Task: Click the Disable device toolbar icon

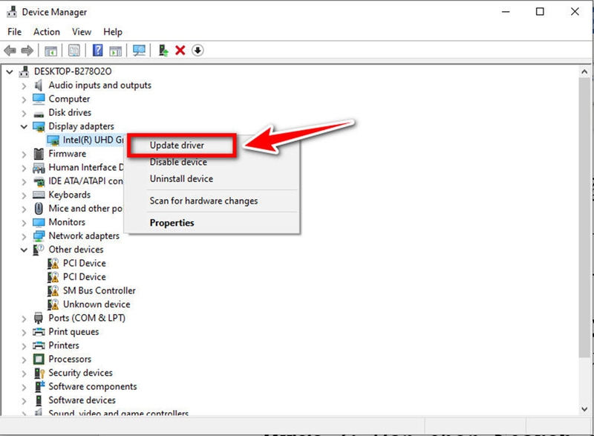Action: pyautogui.click(x=198, y=51)
